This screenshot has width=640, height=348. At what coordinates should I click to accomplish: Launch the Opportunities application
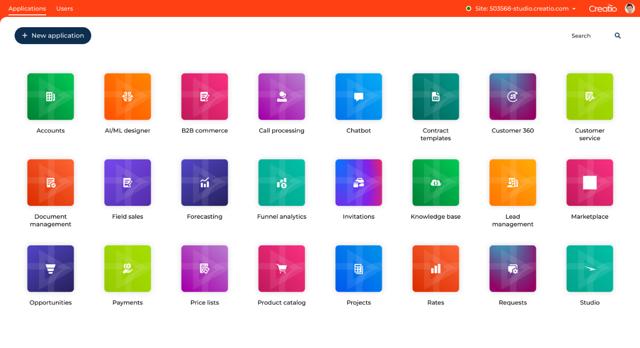coord(50,268)
